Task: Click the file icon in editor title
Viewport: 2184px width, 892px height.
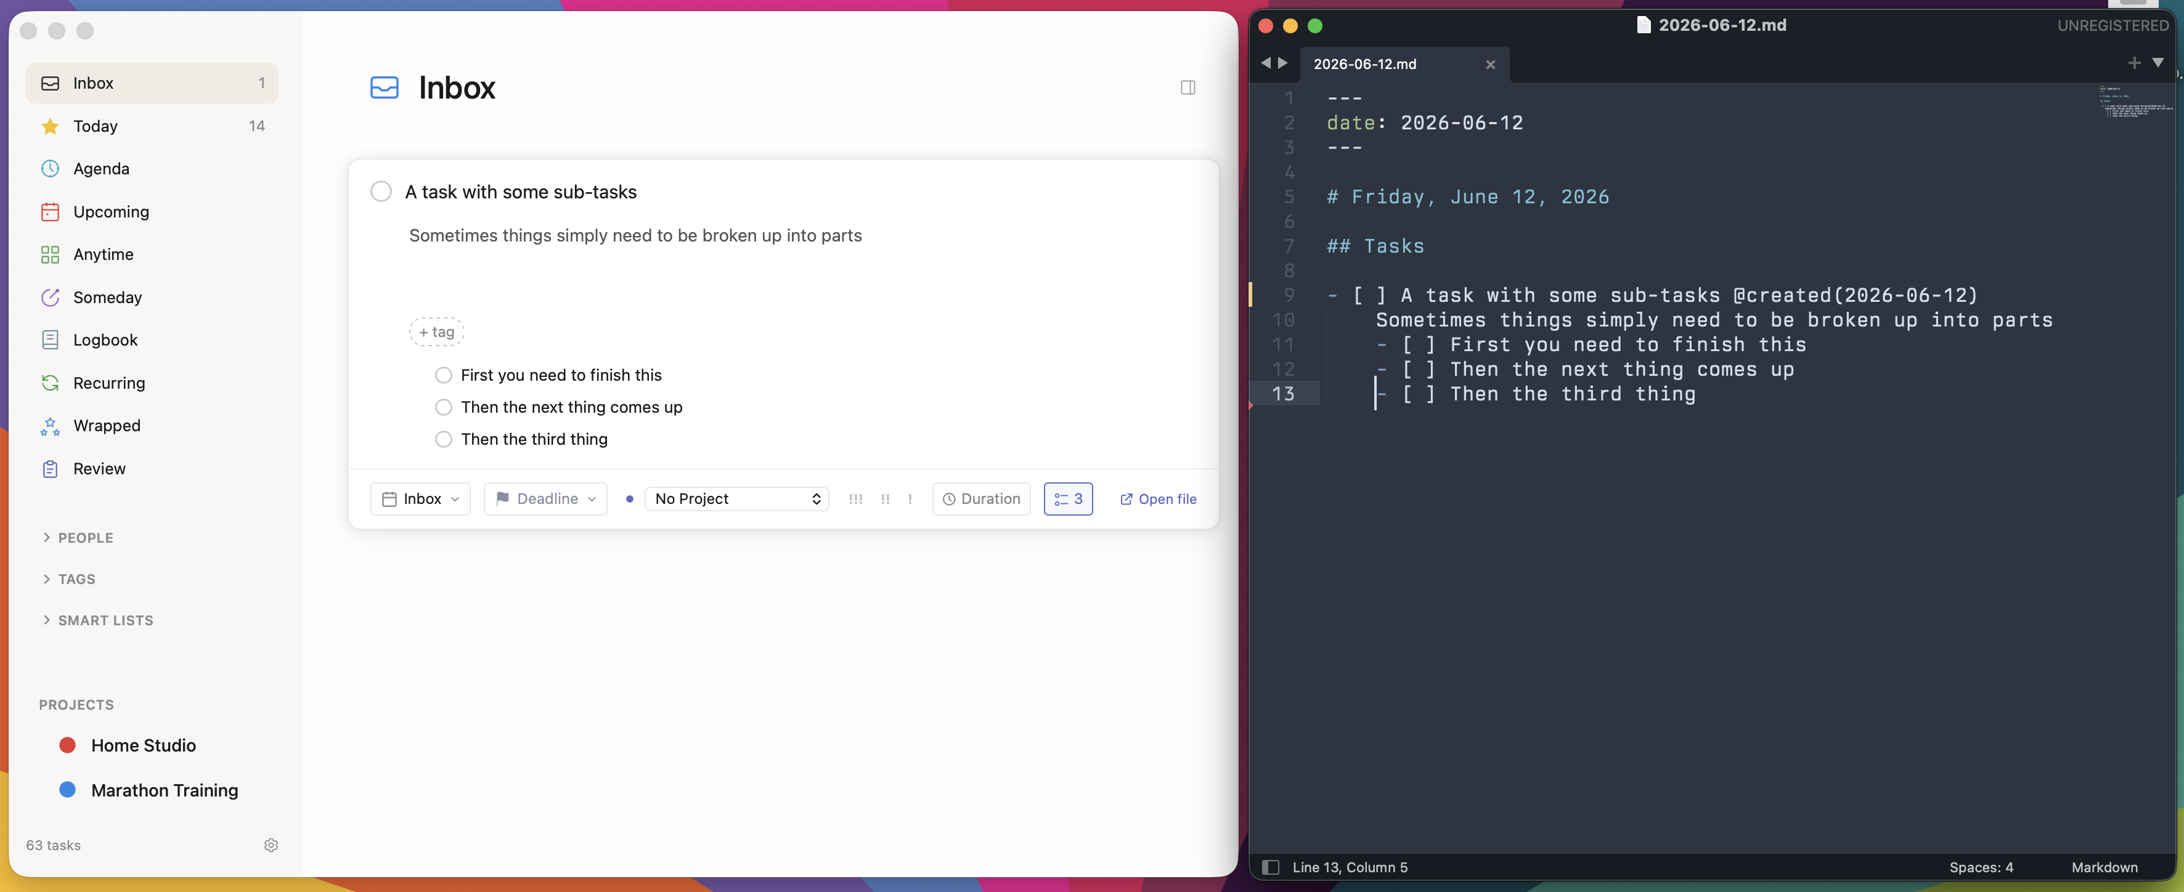Action: pyautogui.click(x=1643, y=25)
